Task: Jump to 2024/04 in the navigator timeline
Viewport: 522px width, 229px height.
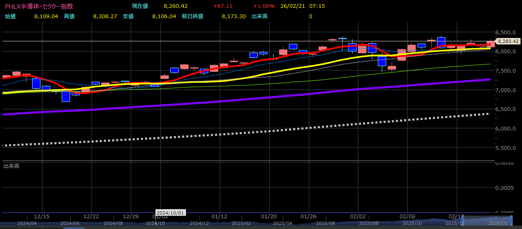Action: click(27, 223)
